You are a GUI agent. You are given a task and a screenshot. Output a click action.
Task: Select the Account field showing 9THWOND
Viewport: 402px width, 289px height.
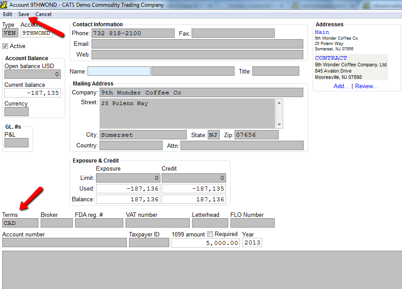coord(37,33)
